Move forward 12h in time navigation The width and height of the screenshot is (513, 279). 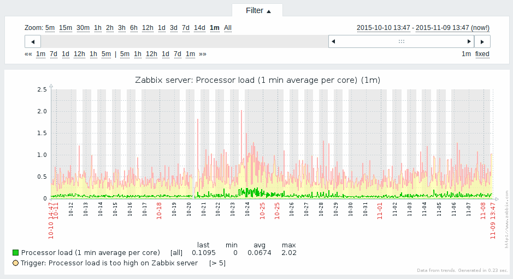tap(151, 54)
